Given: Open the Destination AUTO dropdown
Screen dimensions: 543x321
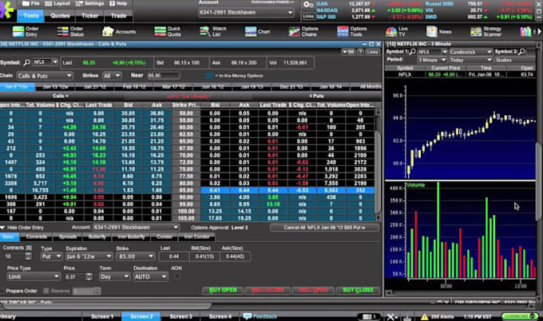Looking at the screenshot, I should (150, 276).
